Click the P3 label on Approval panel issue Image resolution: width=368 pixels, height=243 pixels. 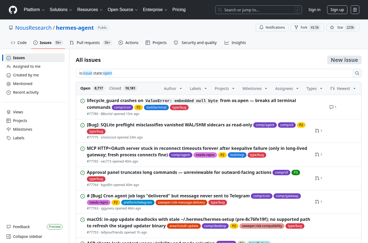tap(296, 173)
